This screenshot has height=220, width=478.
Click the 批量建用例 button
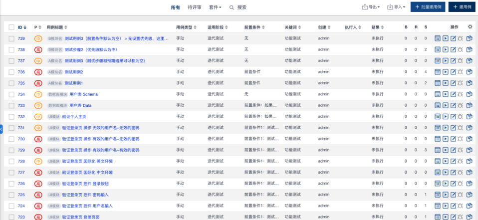428,6
